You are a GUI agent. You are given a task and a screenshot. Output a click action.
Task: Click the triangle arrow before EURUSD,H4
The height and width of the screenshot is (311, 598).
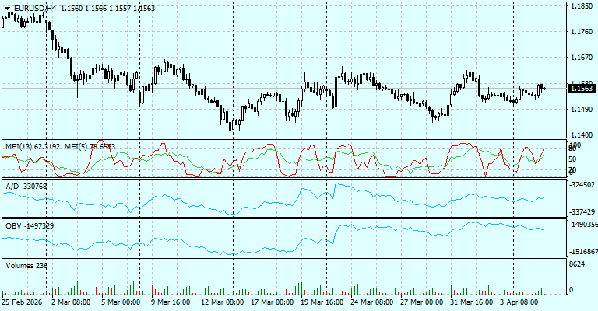point(7,8)
